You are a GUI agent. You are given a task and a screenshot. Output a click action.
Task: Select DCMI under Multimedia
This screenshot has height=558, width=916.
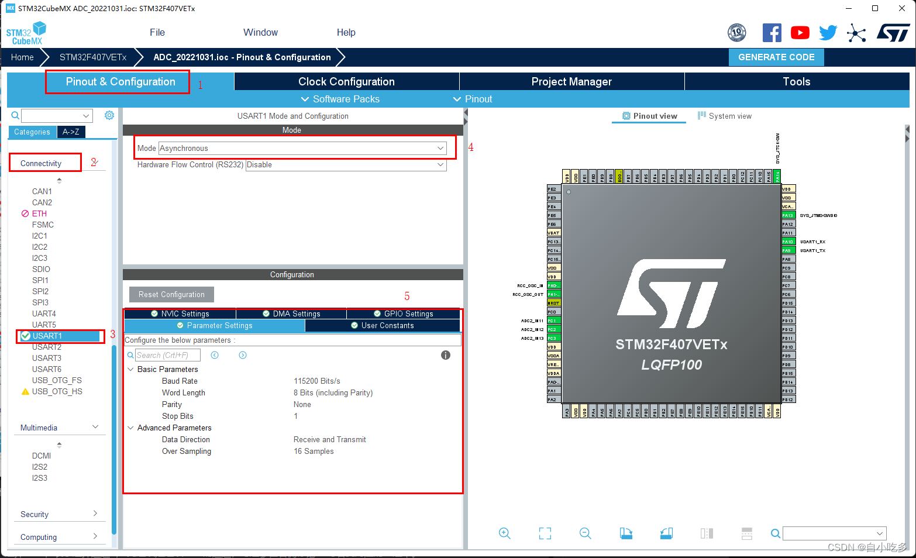42,456
